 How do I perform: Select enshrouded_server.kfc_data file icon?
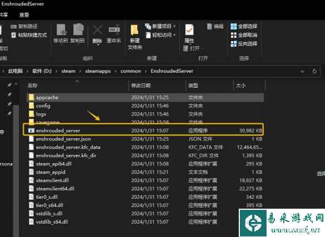pos(31,147)
